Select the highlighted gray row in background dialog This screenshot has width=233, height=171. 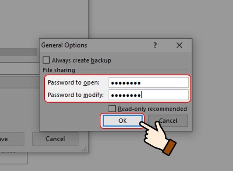pyautogui.click(x=19, y=52)
